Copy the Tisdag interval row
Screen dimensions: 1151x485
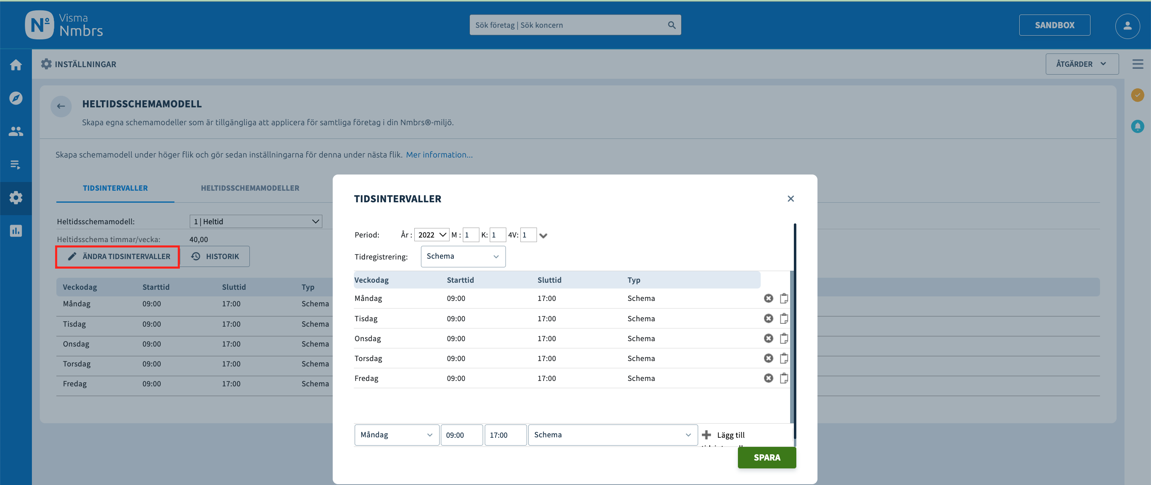(x=784, y=318)
